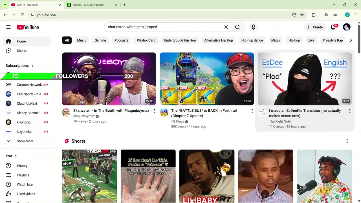This screenshot has height=203, width=361.
Task: Expand the Subscriptions section chevron
Action: [x=32, y=66]
